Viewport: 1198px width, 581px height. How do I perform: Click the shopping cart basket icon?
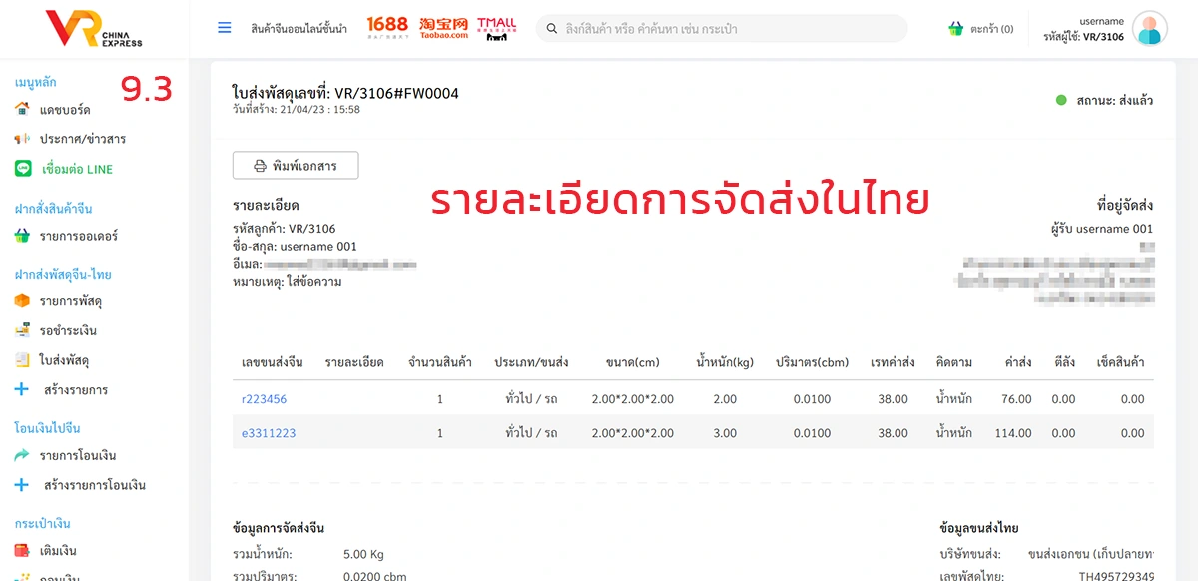[956, 29]
